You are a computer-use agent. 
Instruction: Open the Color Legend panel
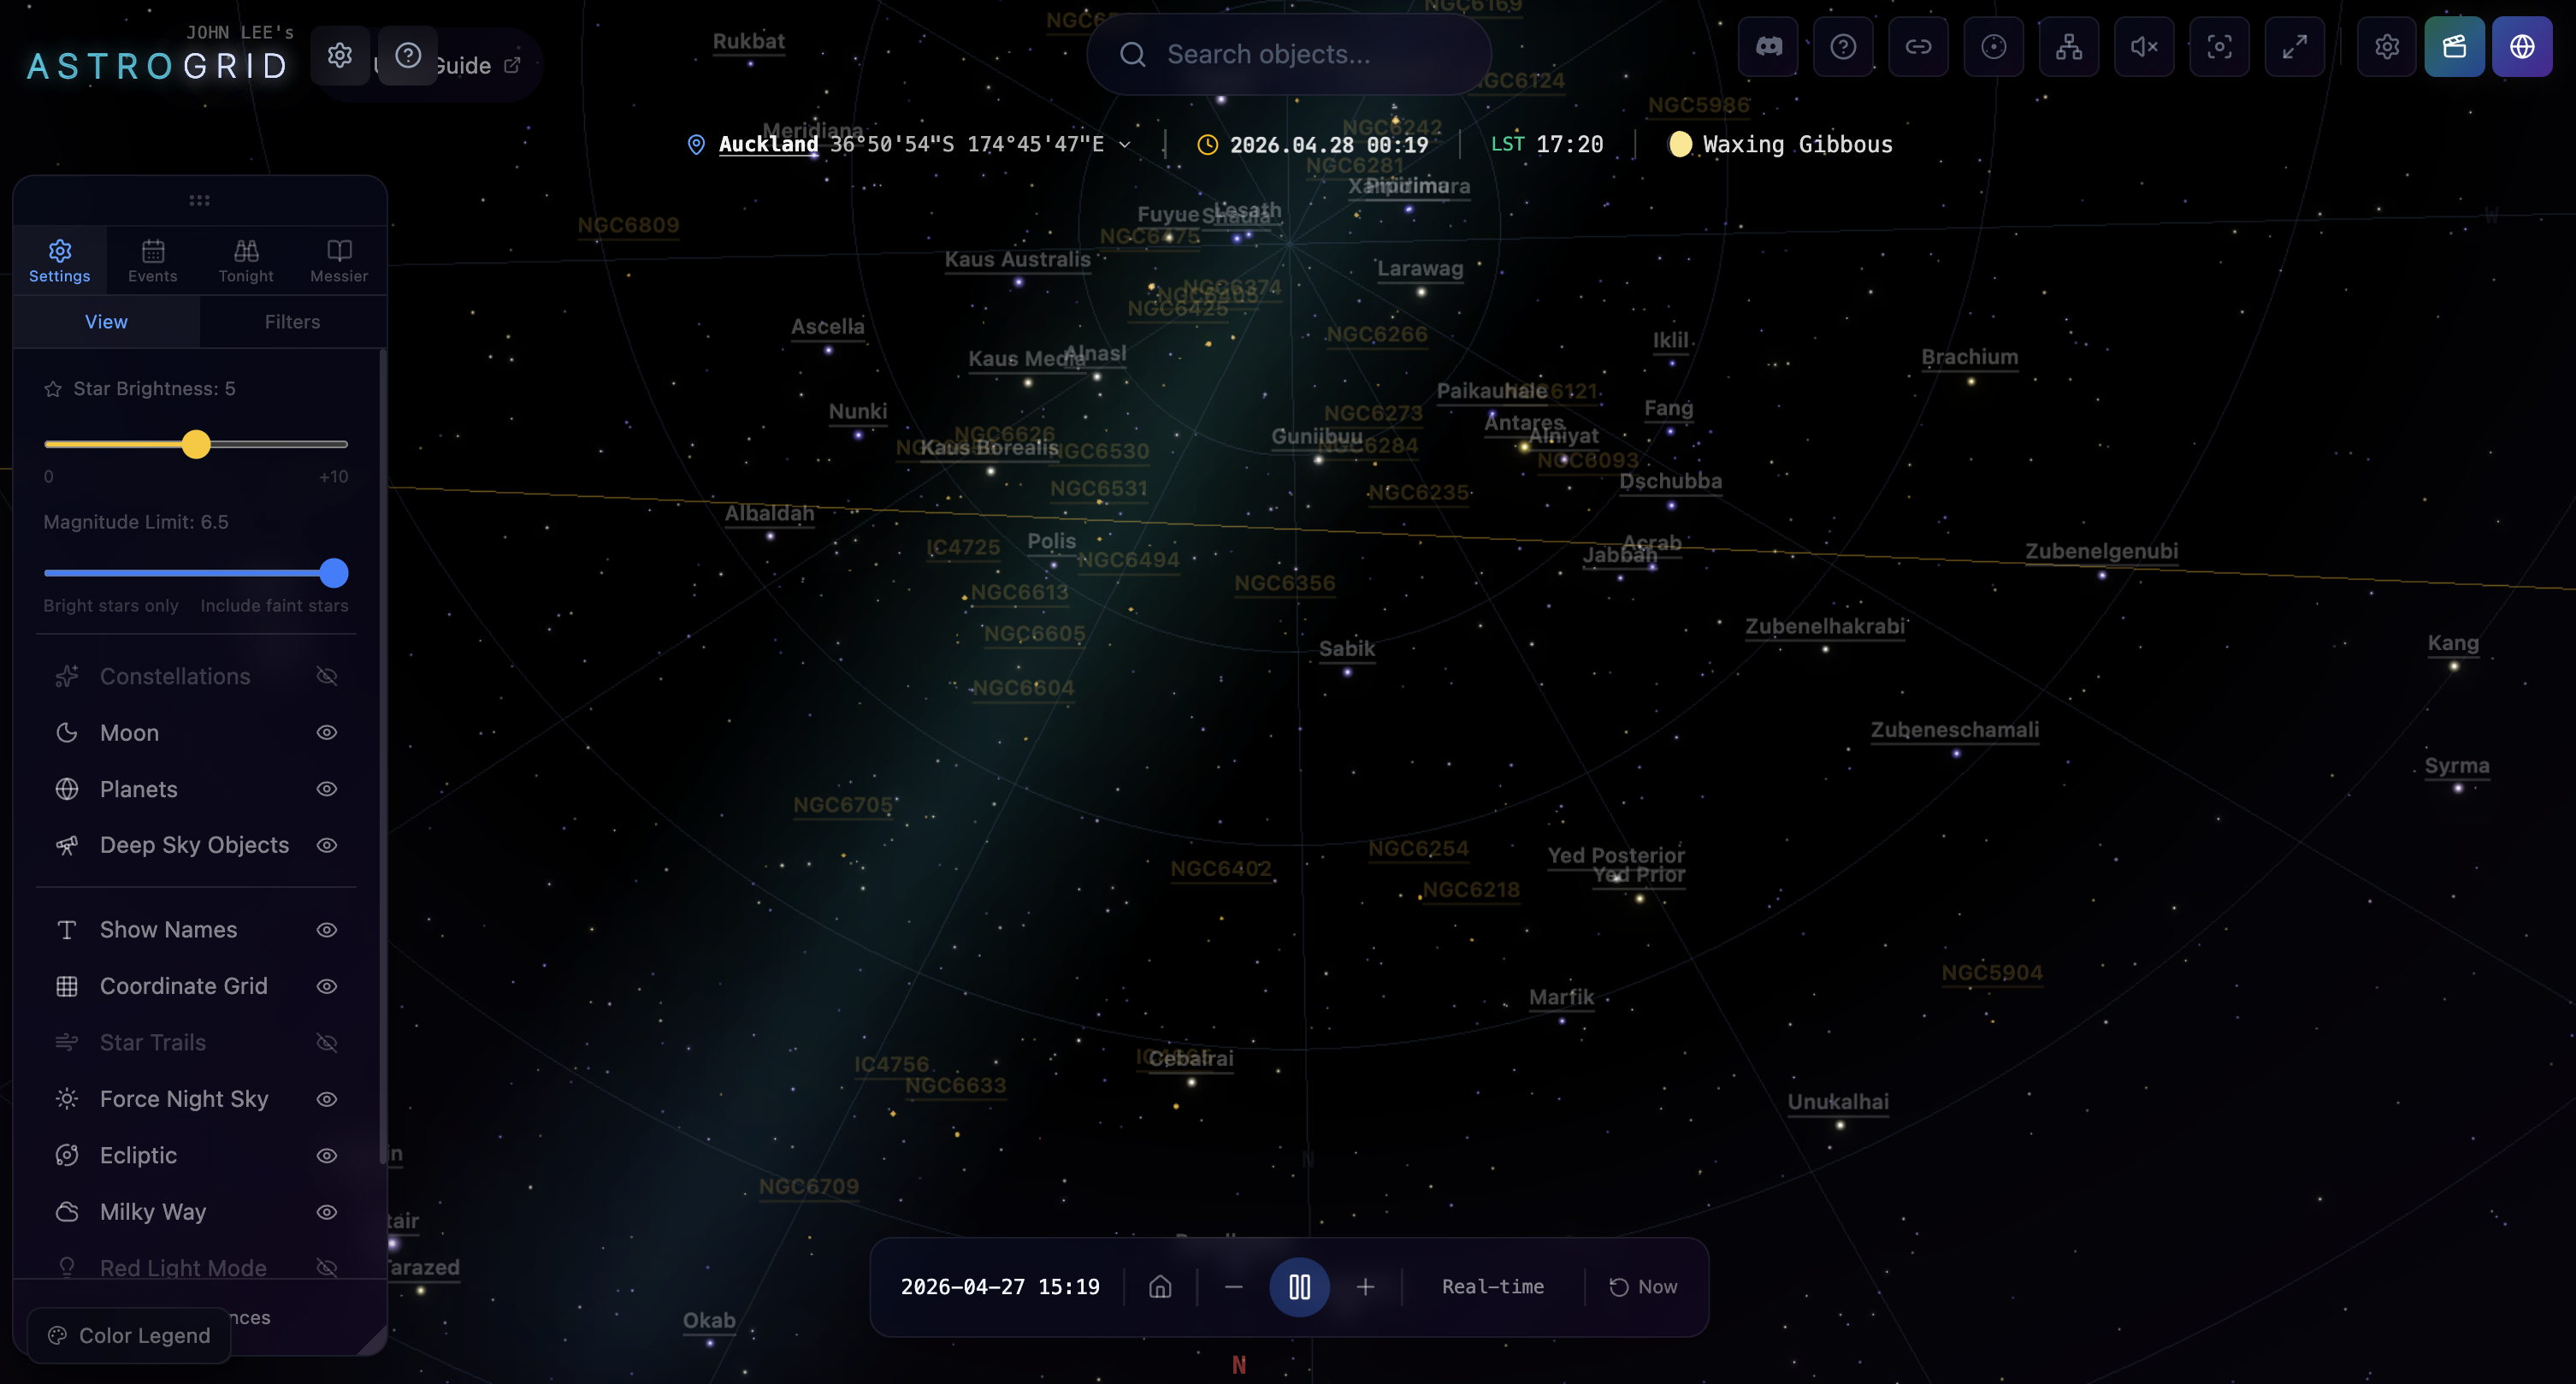tap(128, 1335)
